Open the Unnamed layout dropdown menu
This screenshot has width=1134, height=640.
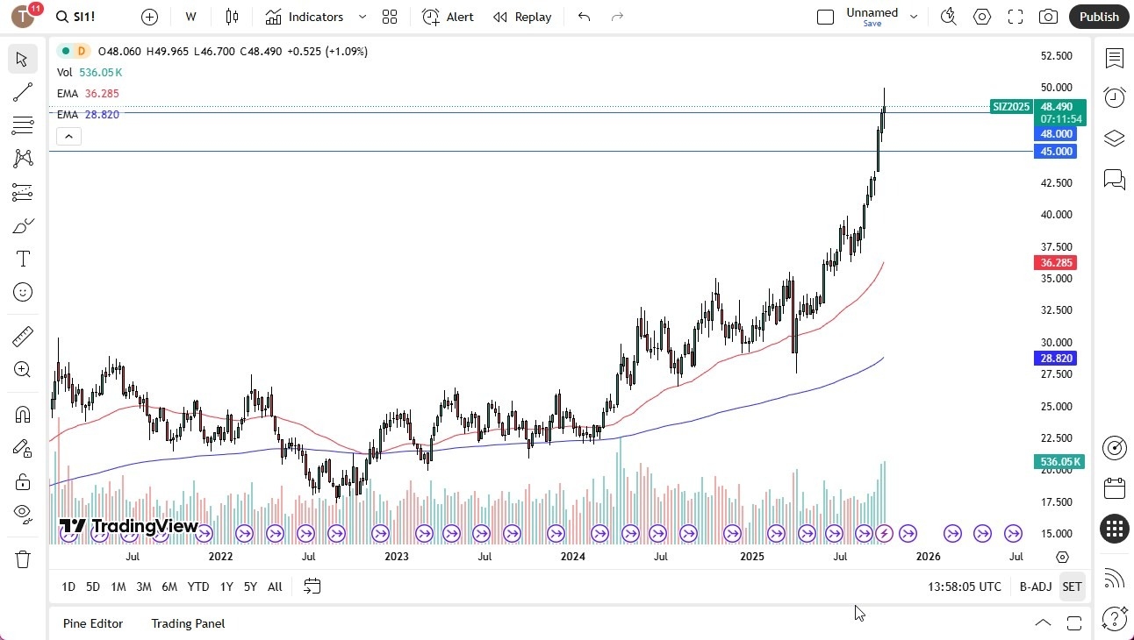[914, 17]
